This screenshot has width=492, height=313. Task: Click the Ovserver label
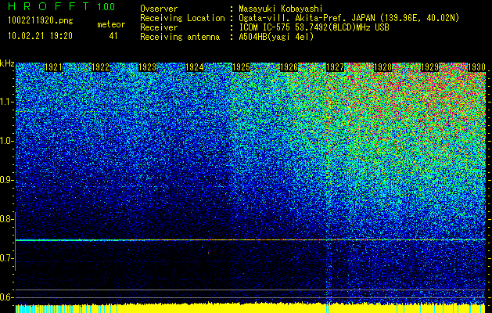tap(159, 9)
